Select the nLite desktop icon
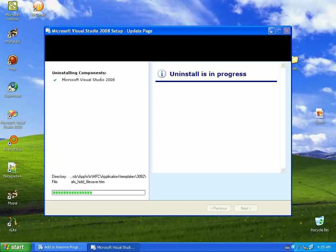 pyautogui.click(x=12, y=224)
